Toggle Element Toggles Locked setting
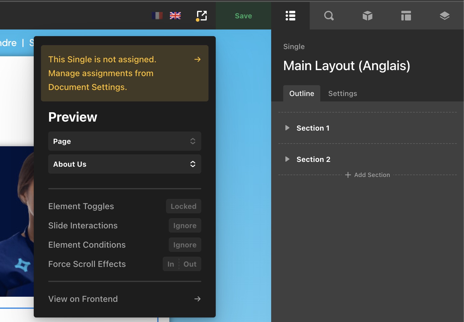The width and height of the screenshot is (464, 322). [x=183, y=206]
